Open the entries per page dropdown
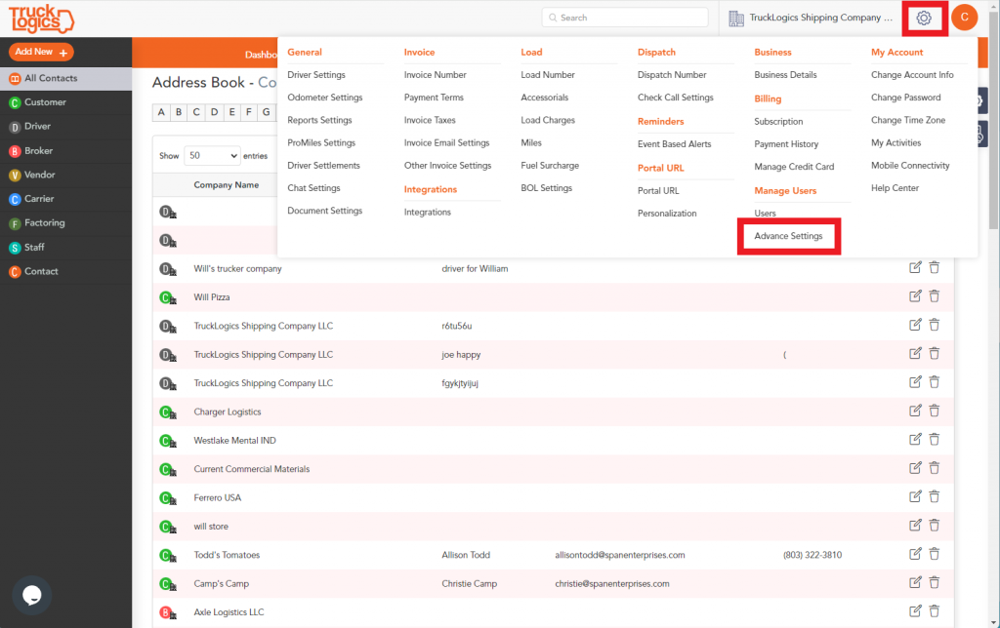The width and height of the screenshot is (1000, 628). tap(212, 155)
